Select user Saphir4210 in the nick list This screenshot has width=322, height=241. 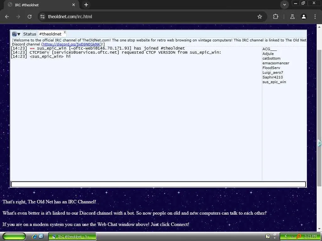coord(273,77)
